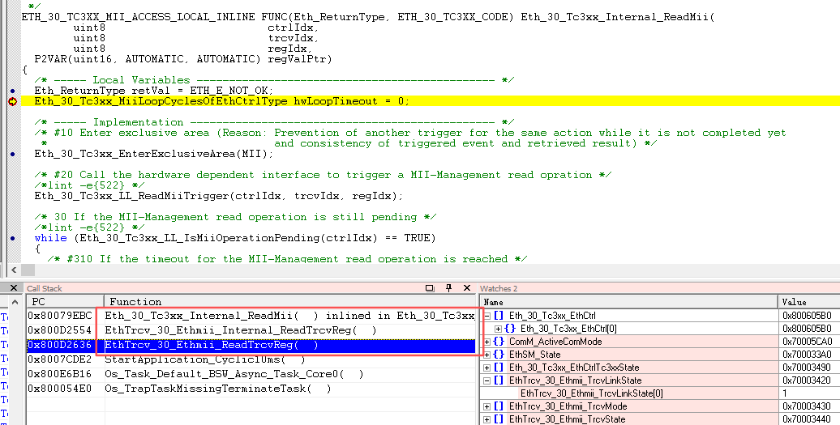The height and width of the screenshot is (425, 840).
Task: Select the highlighted EthTrcv_30_Ethmii_ReadTrcvReg stack frame
Action: (289, 346)
